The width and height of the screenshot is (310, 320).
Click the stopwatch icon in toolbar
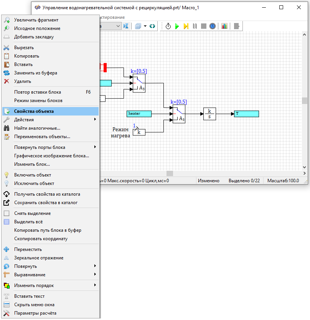168,26
